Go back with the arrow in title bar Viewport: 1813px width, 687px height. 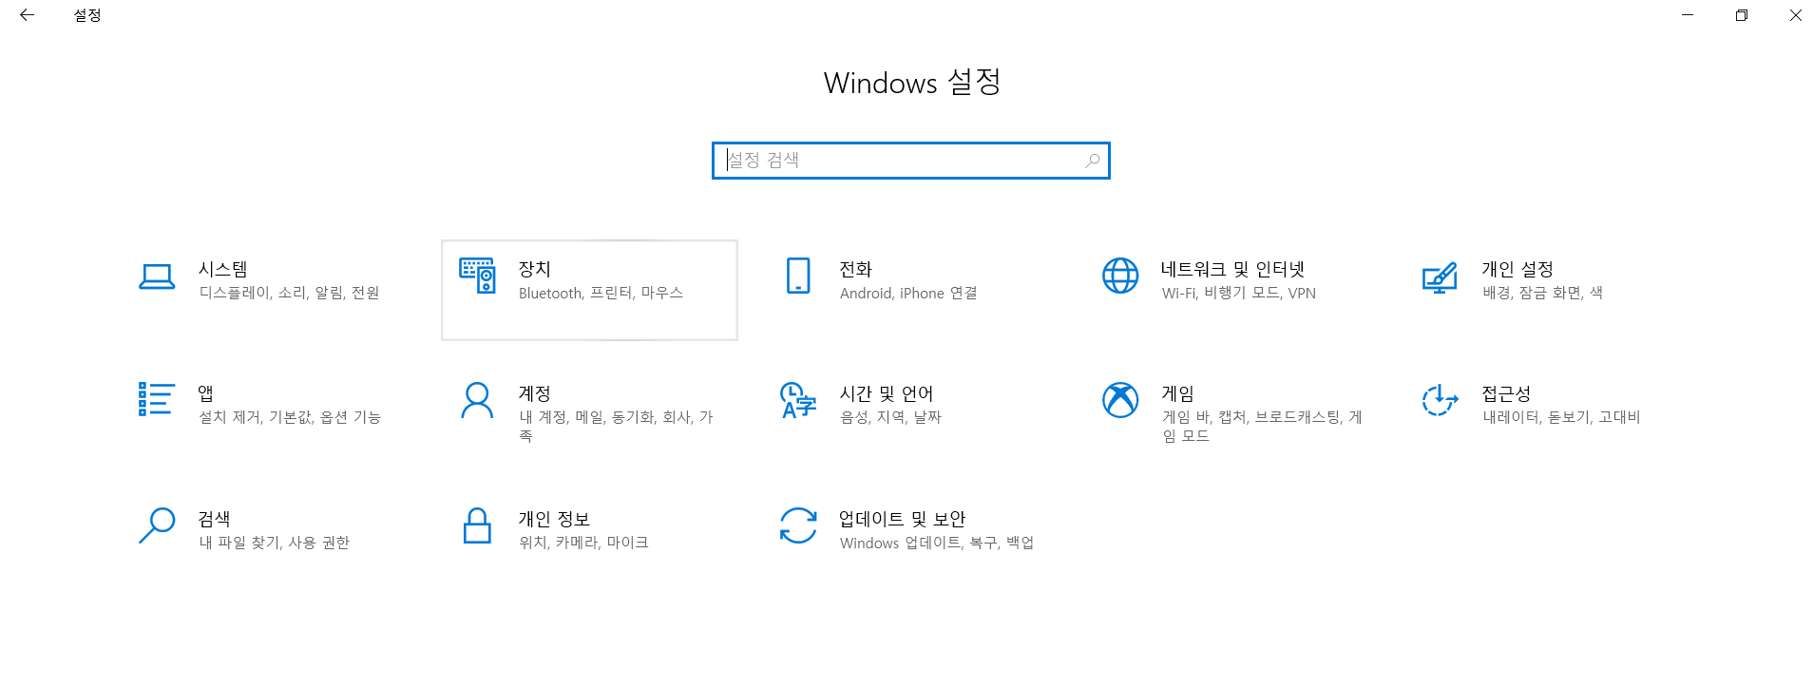tap(27, 15)
